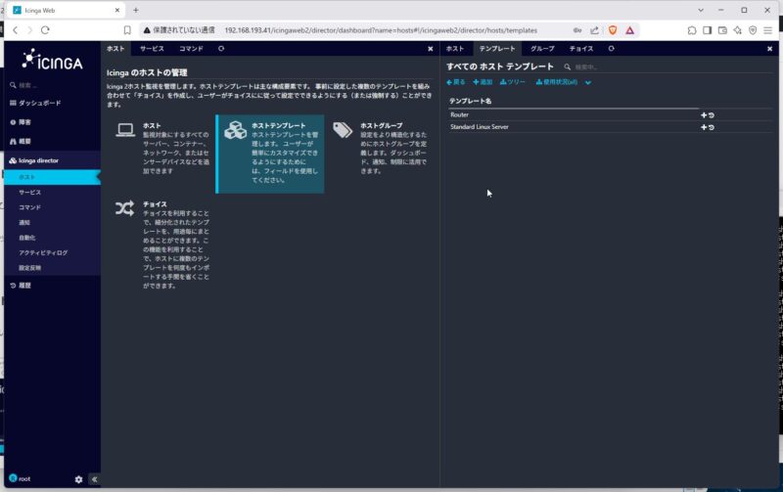This screenshot has height=492, width=783.
Task: Click the sidebar search field
Action: 52,85
